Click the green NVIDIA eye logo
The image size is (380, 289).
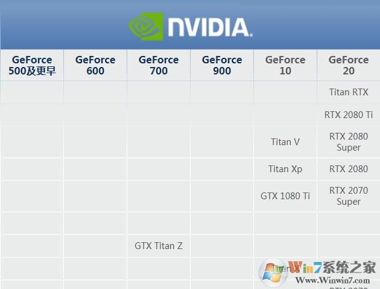pyautogui.click(x=146, y=25)
